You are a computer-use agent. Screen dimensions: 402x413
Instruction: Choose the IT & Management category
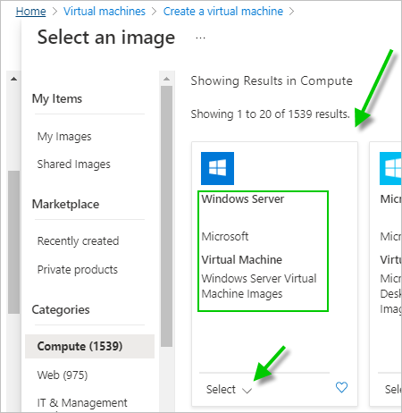82,403
